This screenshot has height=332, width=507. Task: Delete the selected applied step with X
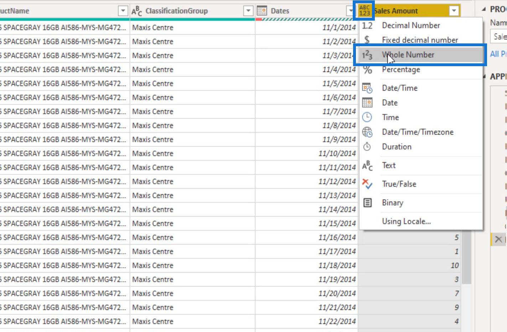click(498, 239)
